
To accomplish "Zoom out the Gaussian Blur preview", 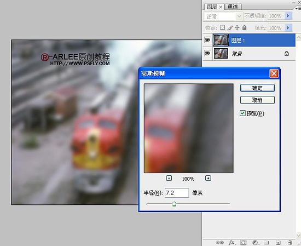I will pyautogui.click(x=169, y=178).
